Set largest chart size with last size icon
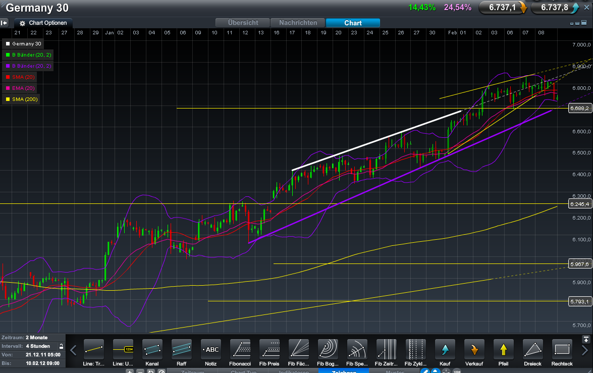This screenshot has height=373, width=593. click(x=584, y=23)
